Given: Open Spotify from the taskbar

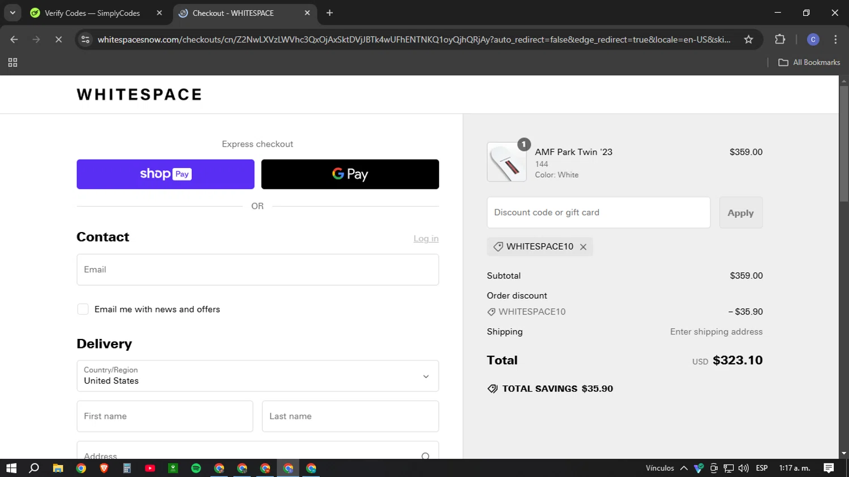Looking at the screenshot, I should click(196, 468).
